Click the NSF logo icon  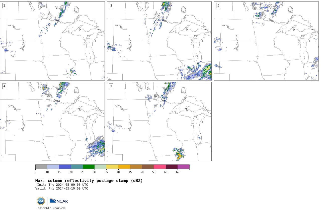pyautogui.click(x=41, y=201)
